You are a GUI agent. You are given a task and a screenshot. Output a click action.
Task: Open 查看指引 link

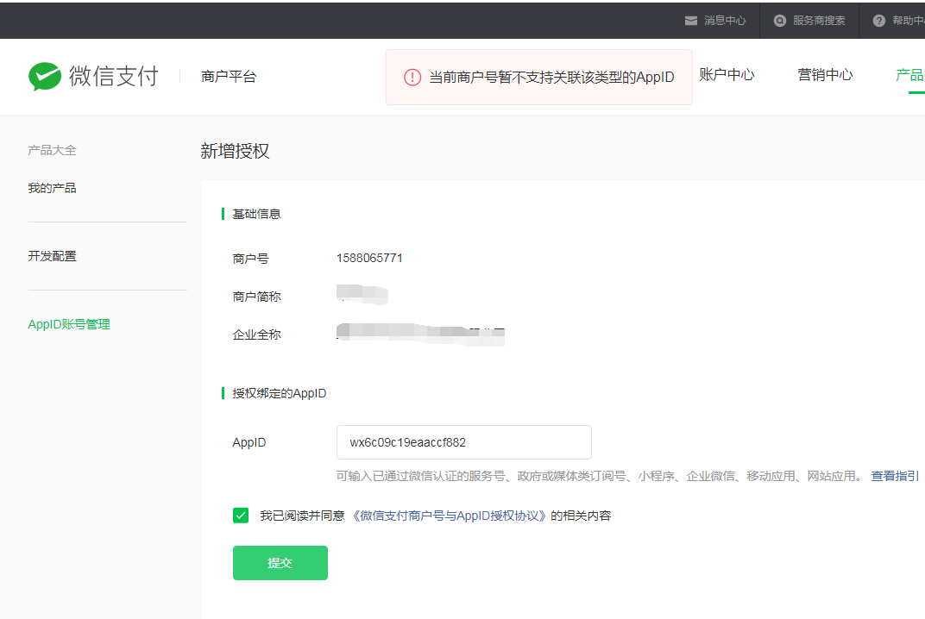[x=895, y=476]
